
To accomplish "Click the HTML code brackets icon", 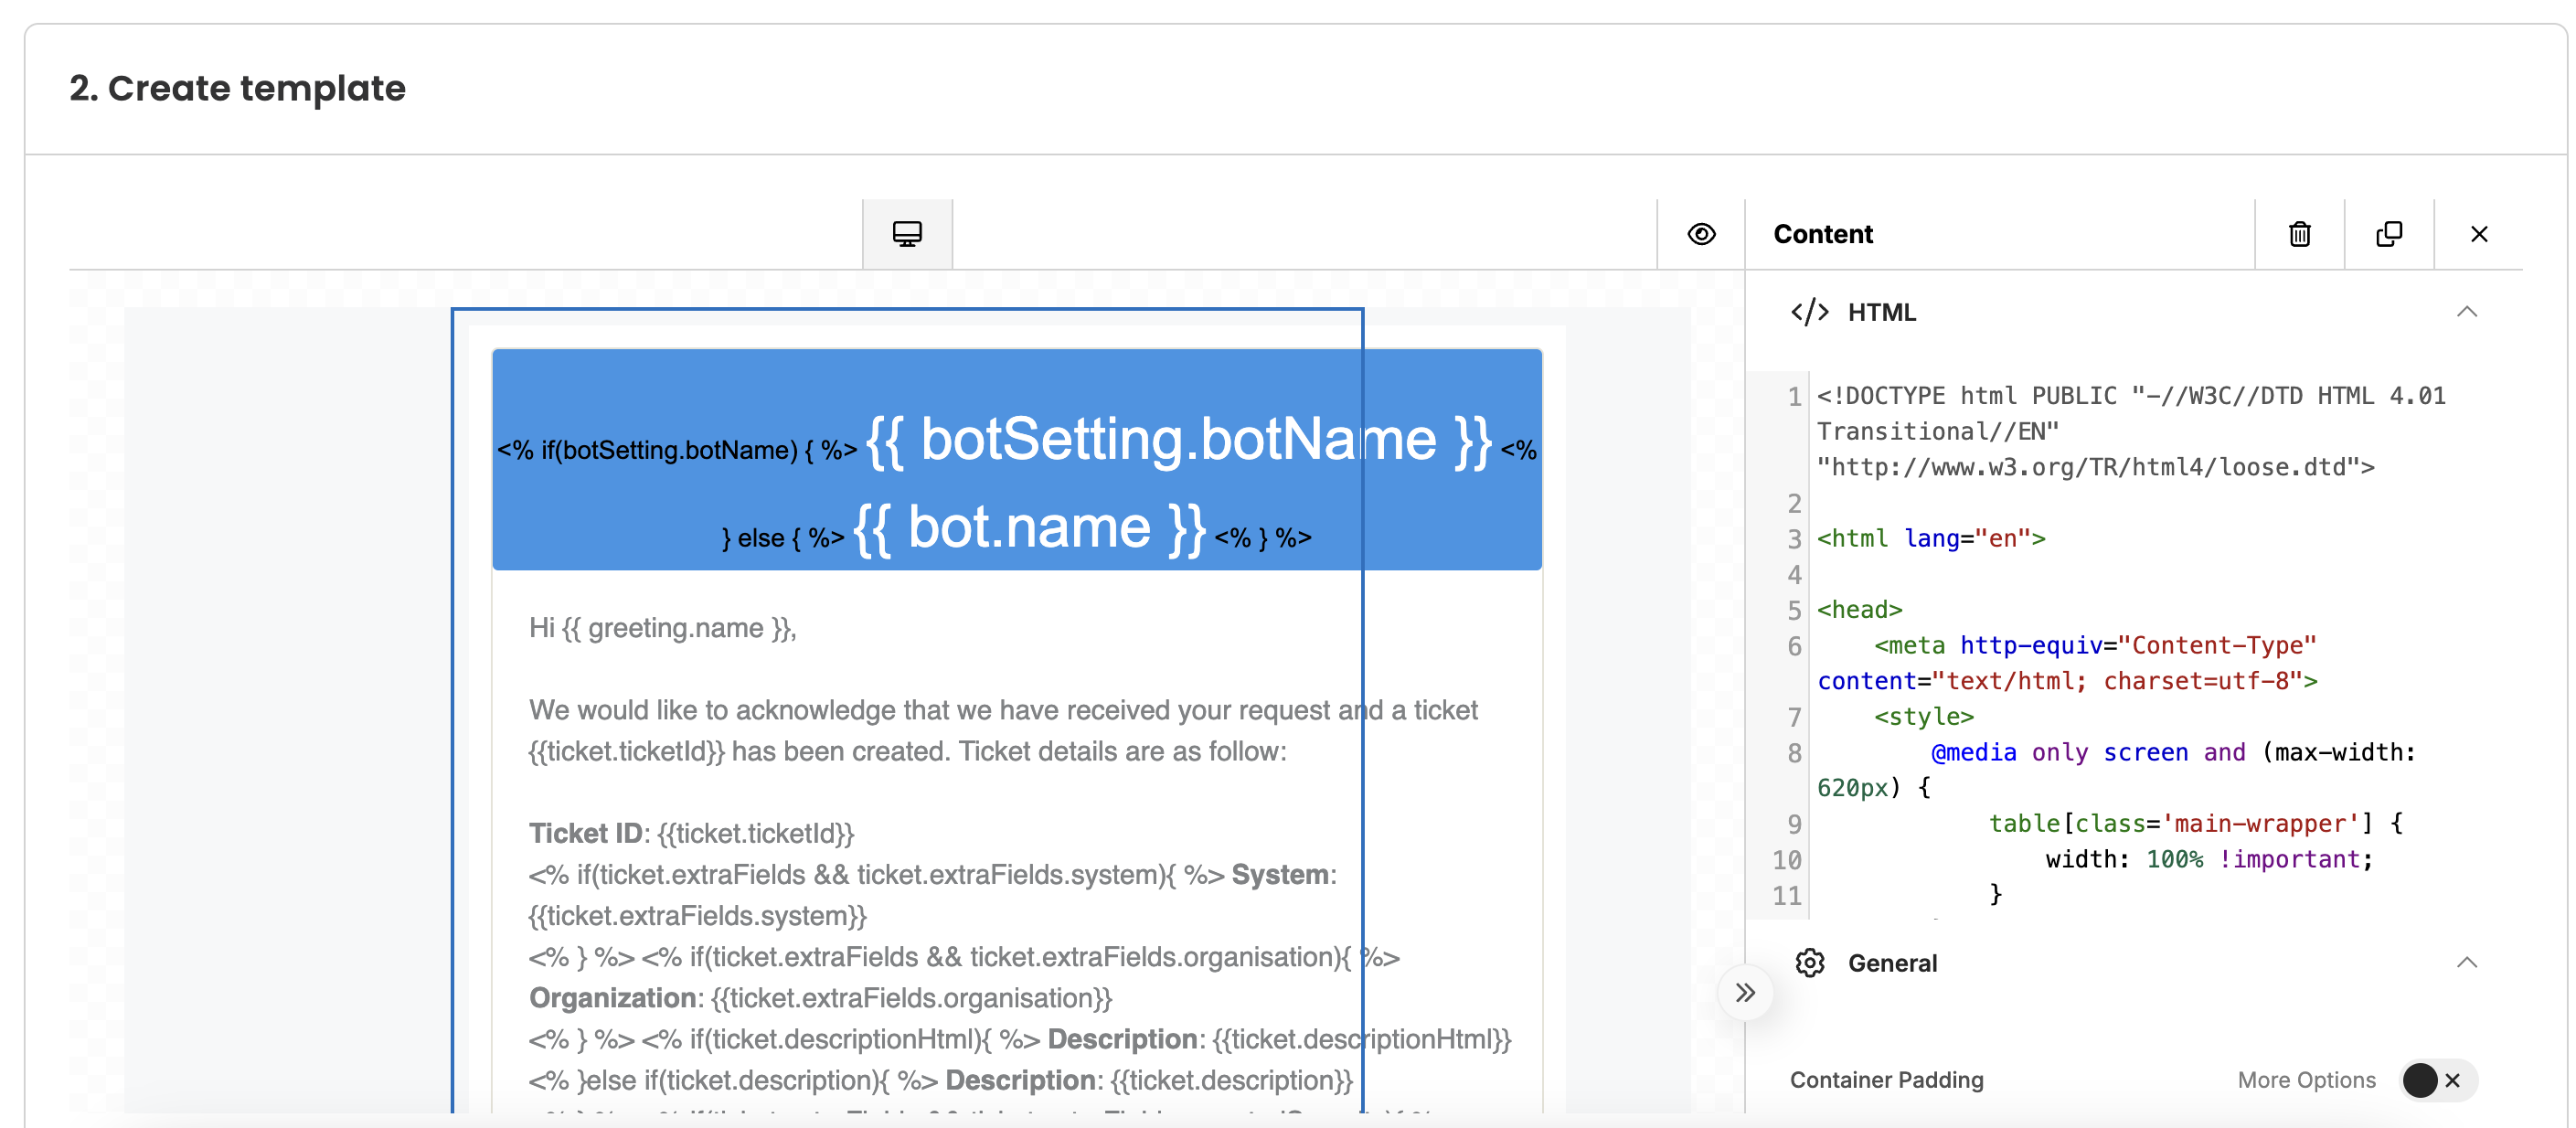I will coord(1809,312).
